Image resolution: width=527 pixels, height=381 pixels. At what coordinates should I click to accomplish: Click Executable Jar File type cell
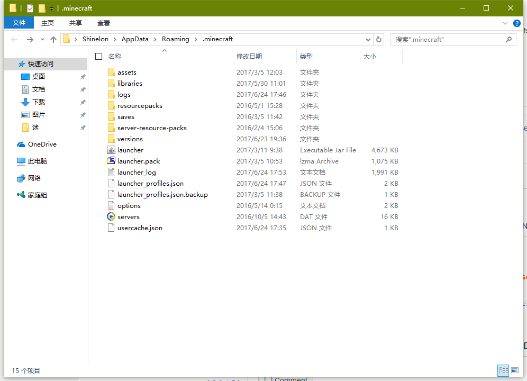click(328, 150)
